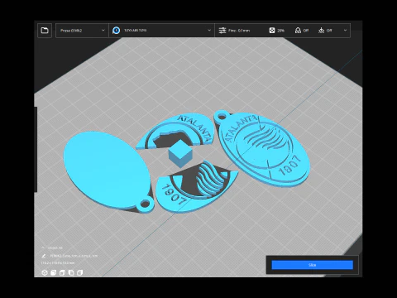Edit the job name with pencil icon
This screenshot has height=298, width=397.
click(44, 256)
